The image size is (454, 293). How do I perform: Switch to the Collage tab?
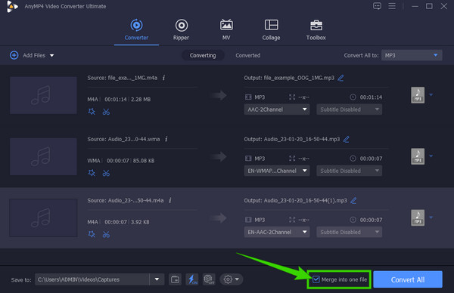271,29
